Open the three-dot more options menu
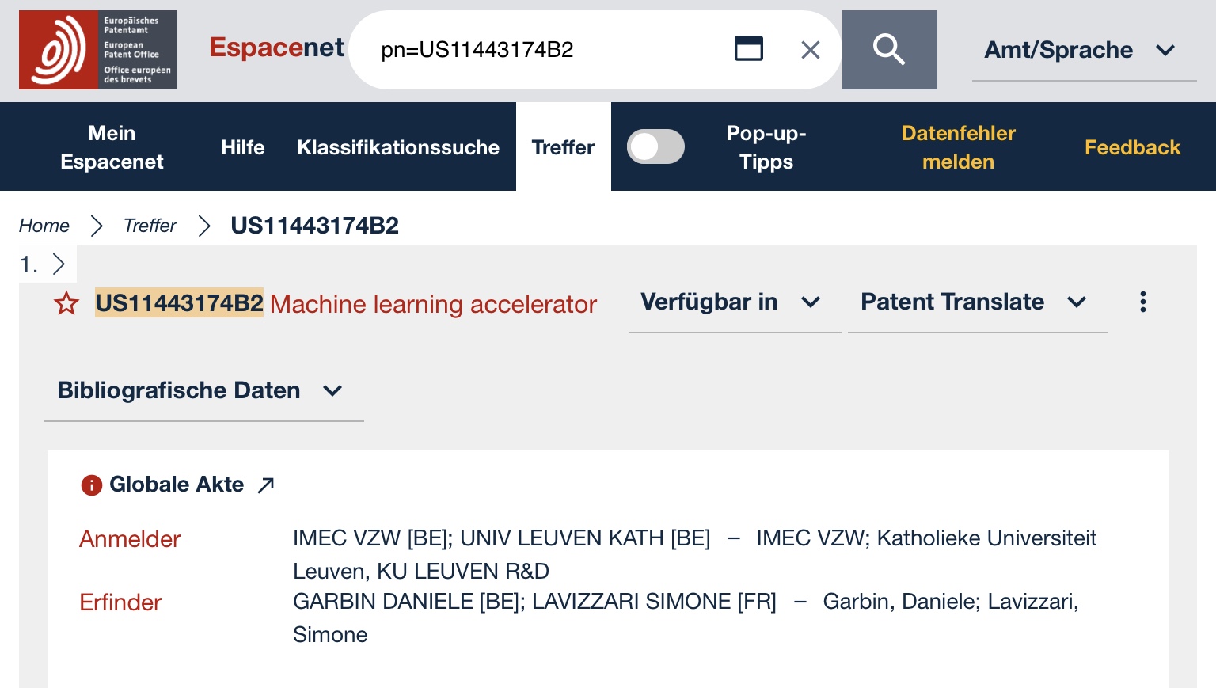 1142,302
